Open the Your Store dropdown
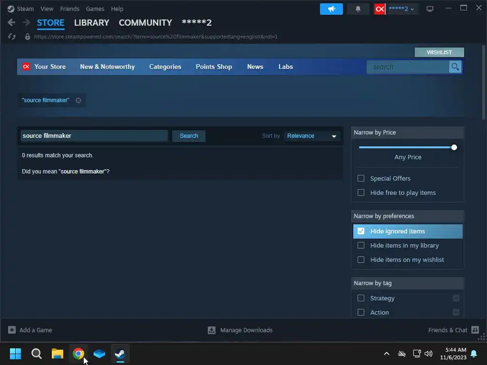This screenshot has width=487, height=365. (50, 67)
